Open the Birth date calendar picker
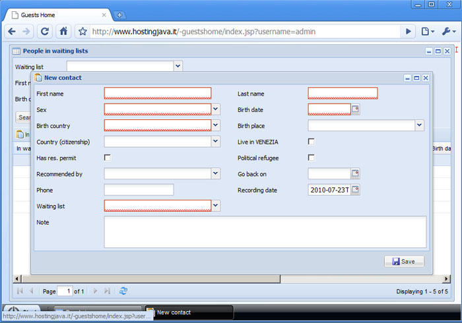 click(355, 109)
